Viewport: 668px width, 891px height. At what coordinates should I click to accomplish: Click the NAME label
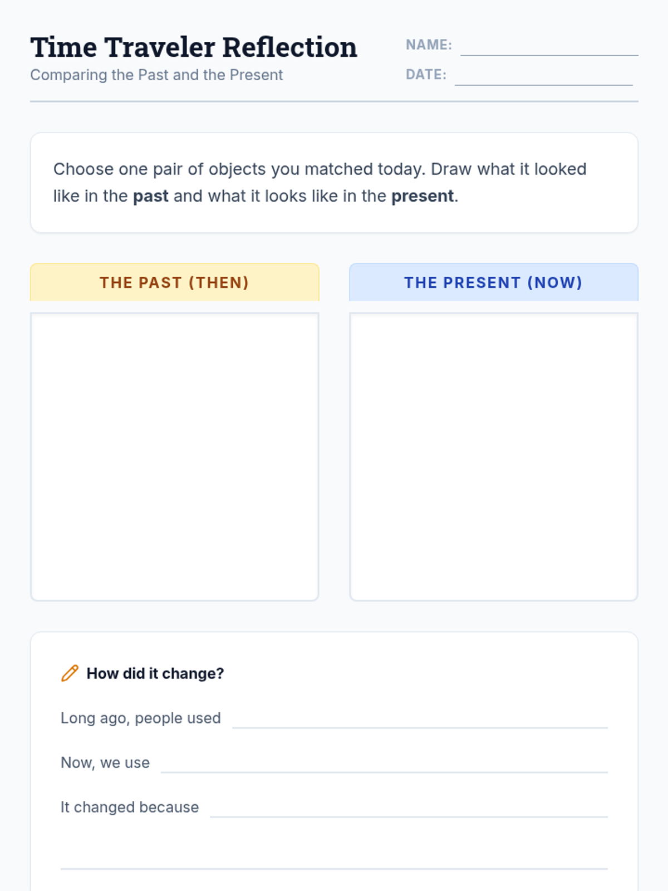pyautogui.click(x=429, y=45)
